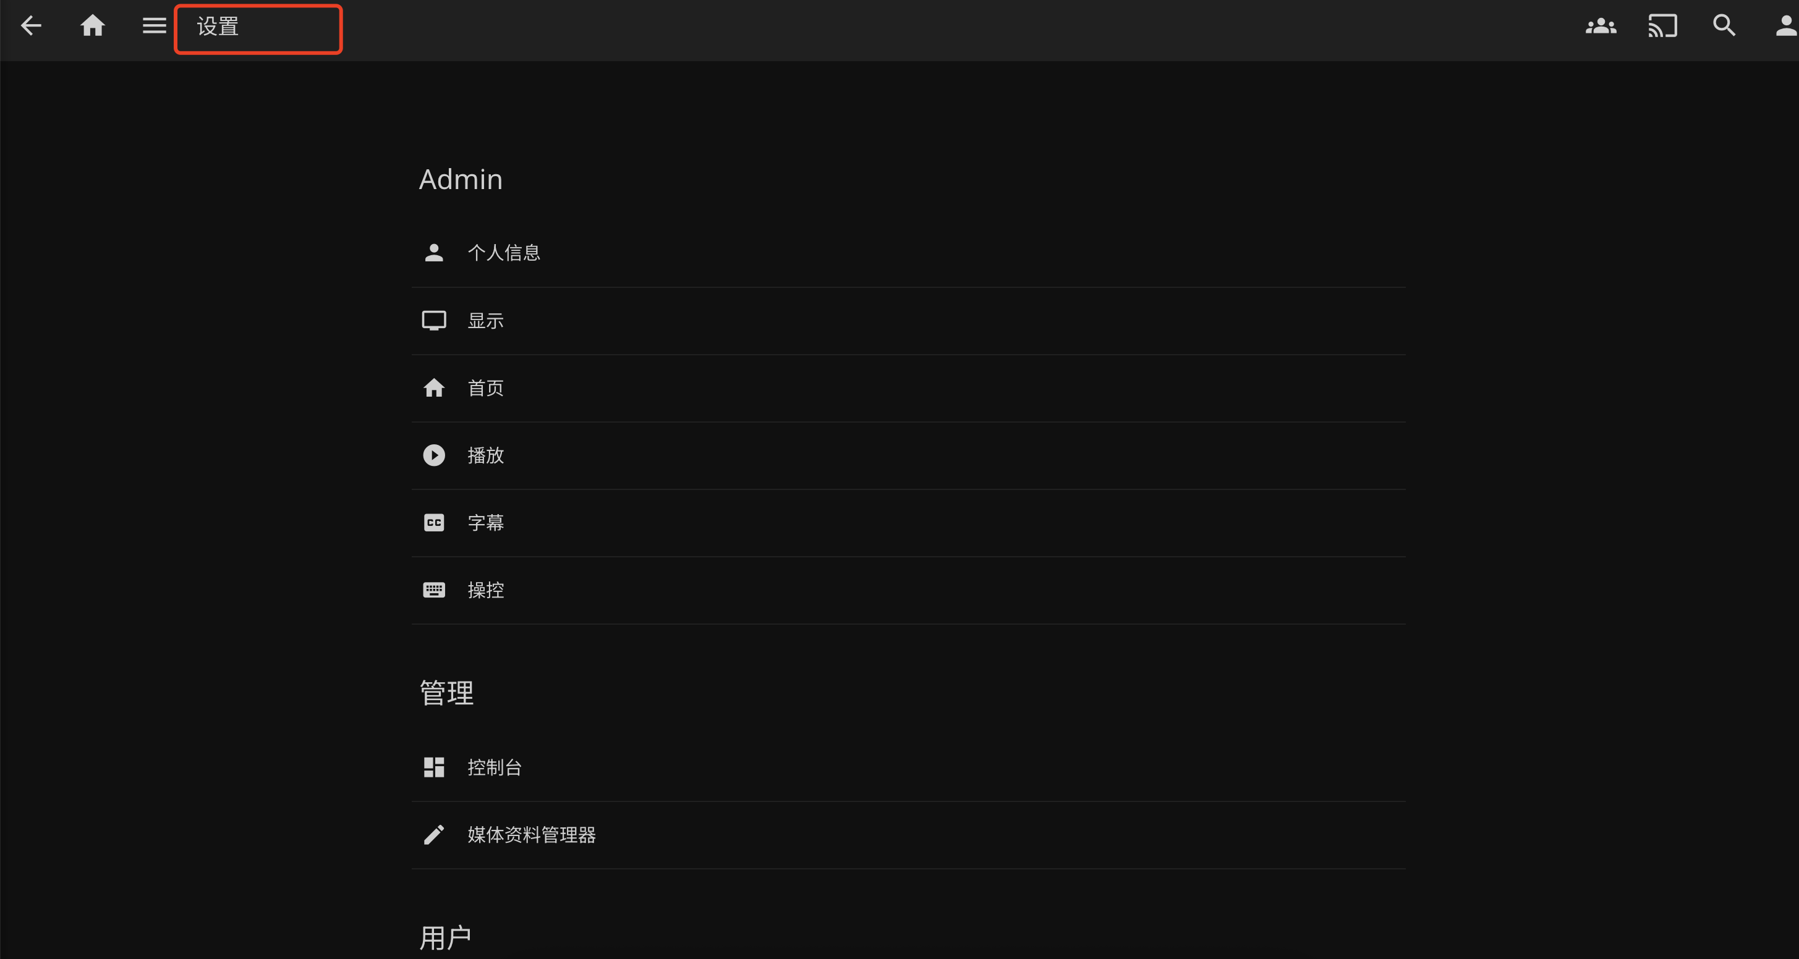Click the monitor icon beside 显示

pos(434,320)
